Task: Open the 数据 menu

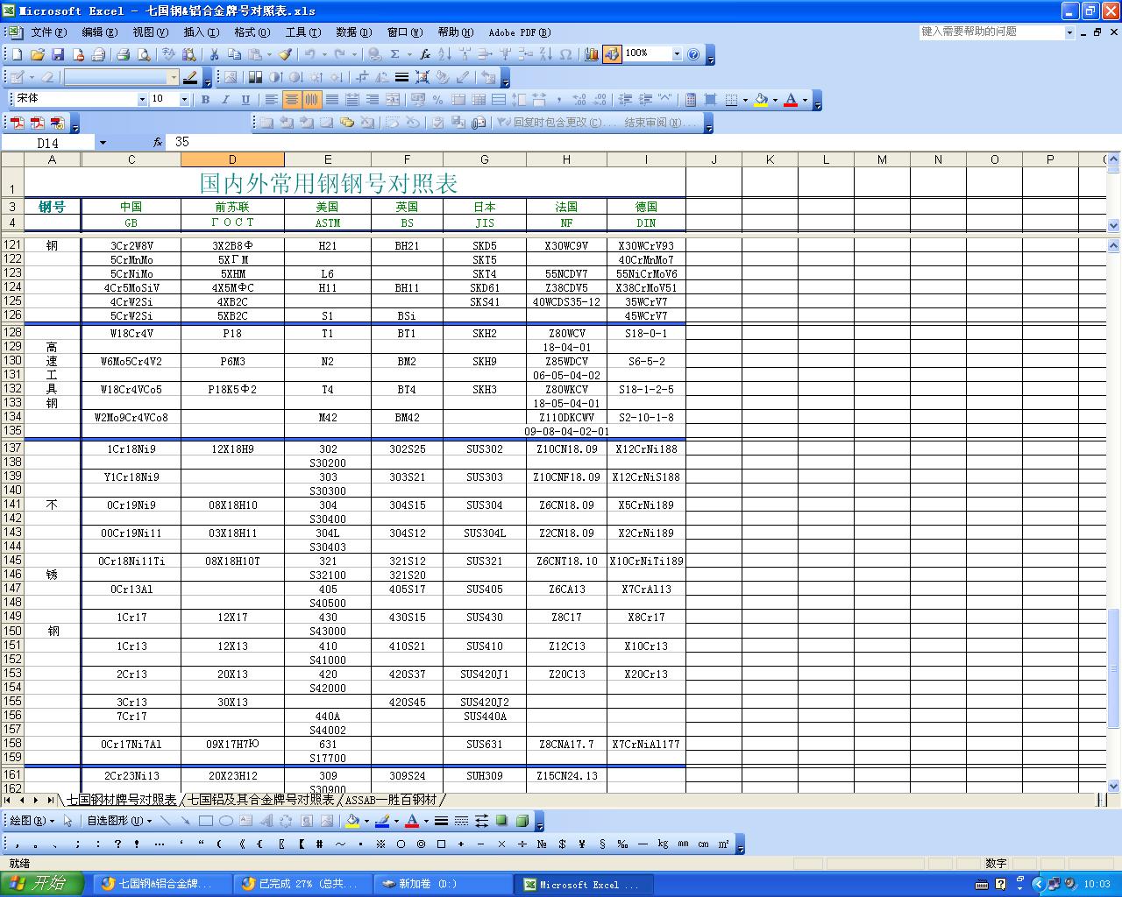Action: point(353,32)
